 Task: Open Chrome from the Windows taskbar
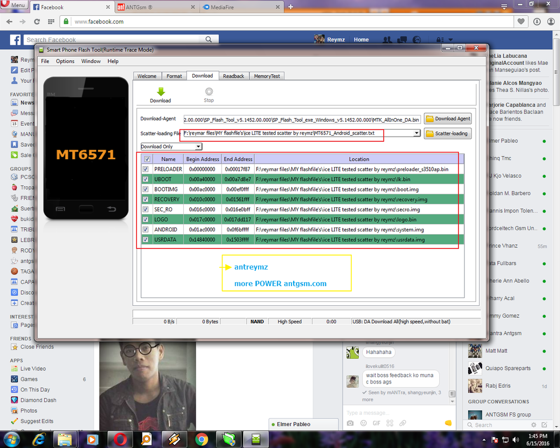click(x=202, y=439)
